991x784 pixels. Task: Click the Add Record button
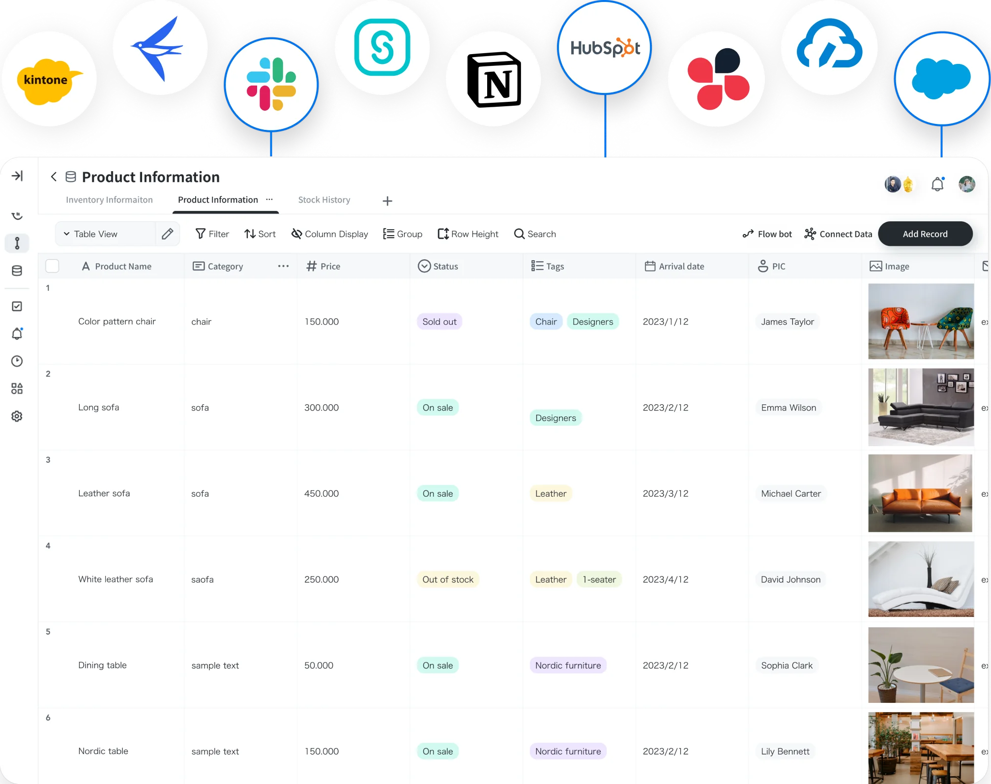925,234
